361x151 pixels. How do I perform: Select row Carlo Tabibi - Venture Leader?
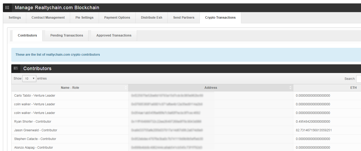click(186, 96)
